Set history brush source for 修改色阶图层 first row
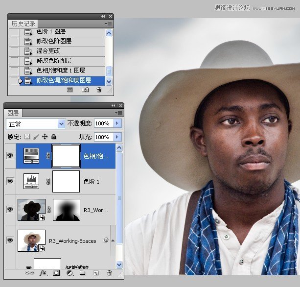This screenshot has width=300, height=287. coord(15,41)
